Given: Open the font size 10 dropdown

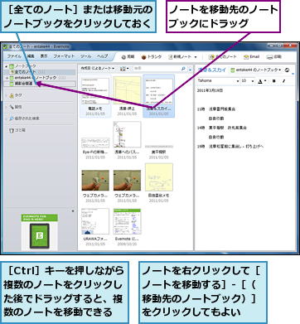Looking at the screenshot, I should click(248, 81).
